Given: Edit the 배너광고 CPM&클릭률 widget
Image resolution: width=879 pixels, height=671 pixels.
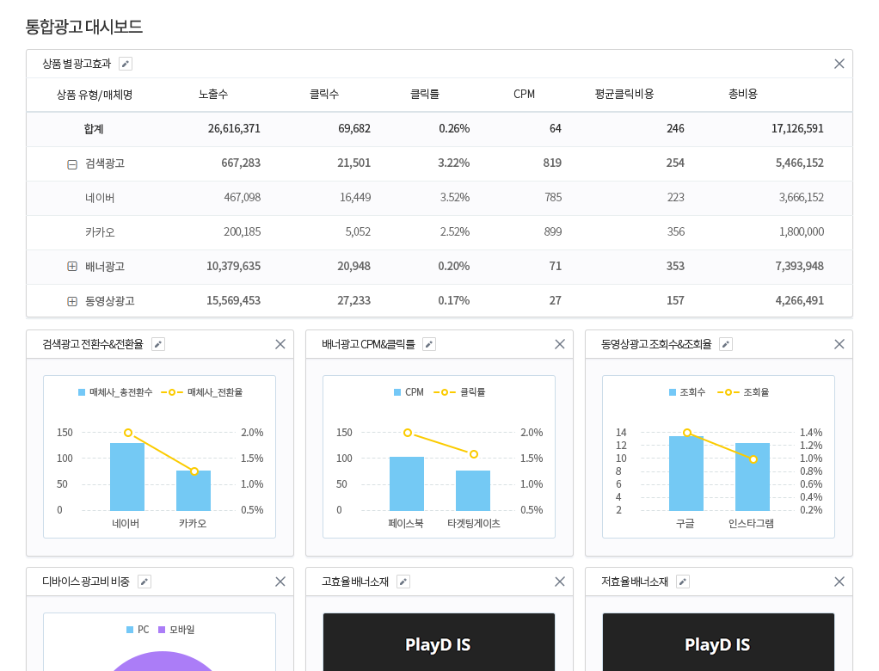Looking at the screenshot, I should pos(429,344).
